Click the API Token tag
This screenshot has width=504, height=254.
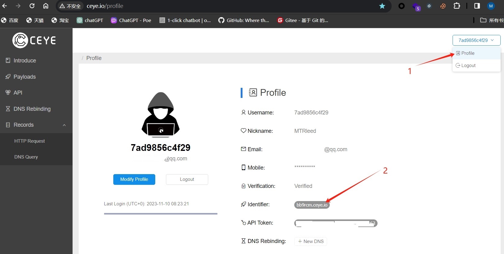pyautogui.click(x=336, y=223)
